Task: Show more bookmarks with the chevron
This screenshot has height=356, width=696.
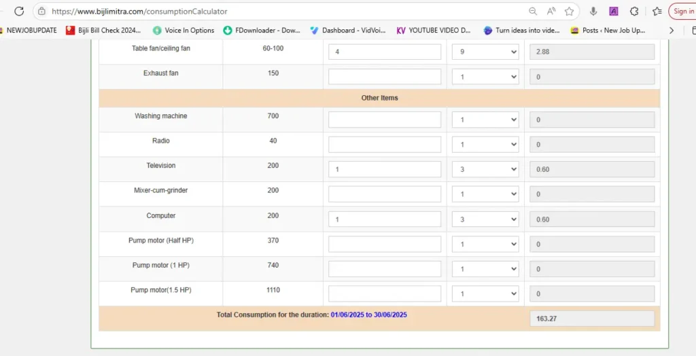Action: (672, 31)
